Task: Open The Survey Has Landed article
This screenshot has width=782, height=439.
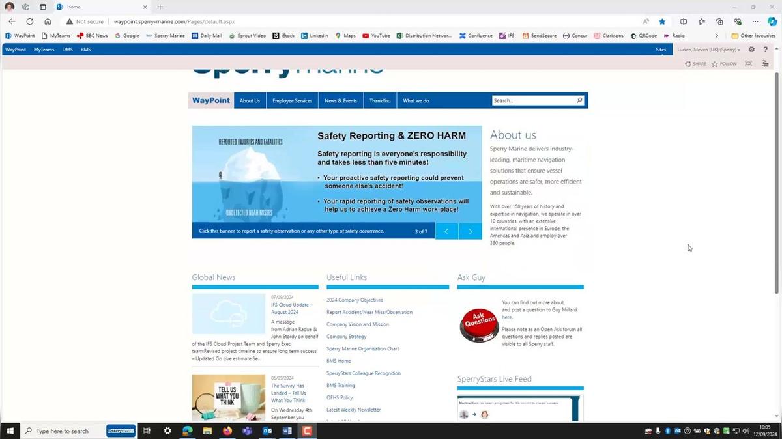Action: point(289,393)
